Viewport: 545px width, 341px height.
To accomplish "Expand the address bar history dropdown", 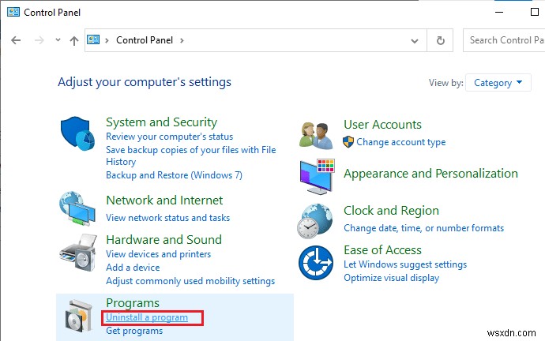I will [x=415, y=40].
